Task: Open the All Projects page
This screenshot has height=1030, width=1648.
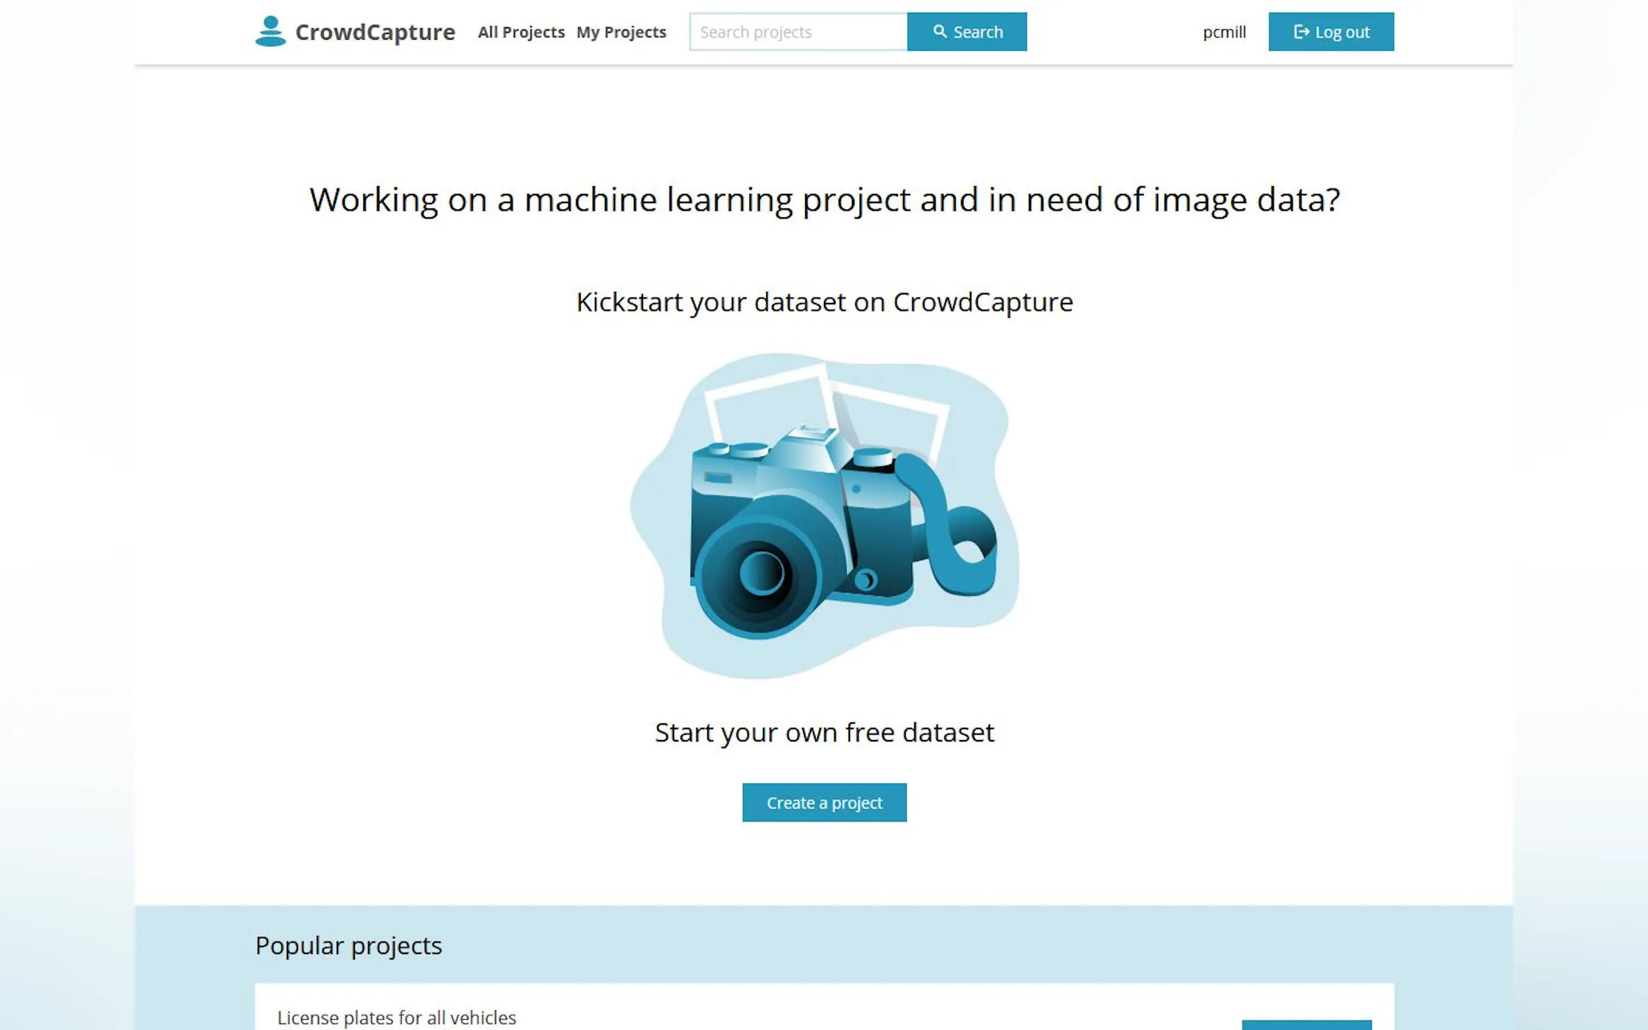Action: pyautogui.click(x=520, y=32)
